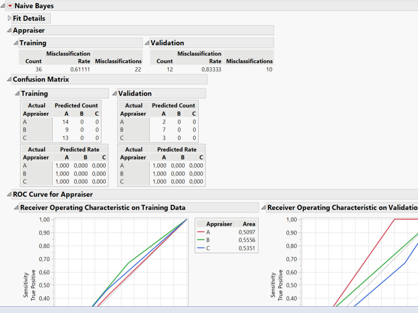Image resolution: width=418 pixels, height=313 pixels.
Task: Click Predicted Count header in Validation matrix
Action: click(x=173, y=106)
